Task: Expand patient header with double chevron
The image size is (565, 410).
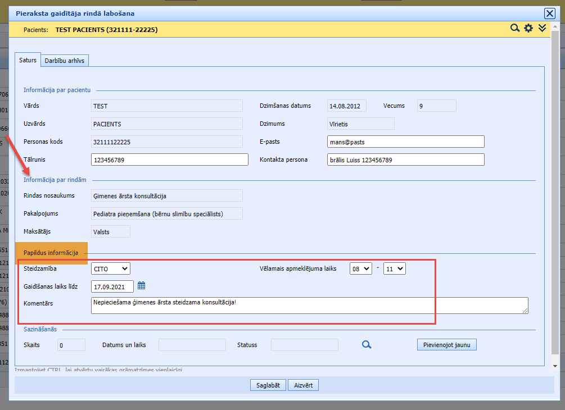Action: coord(542,28)
